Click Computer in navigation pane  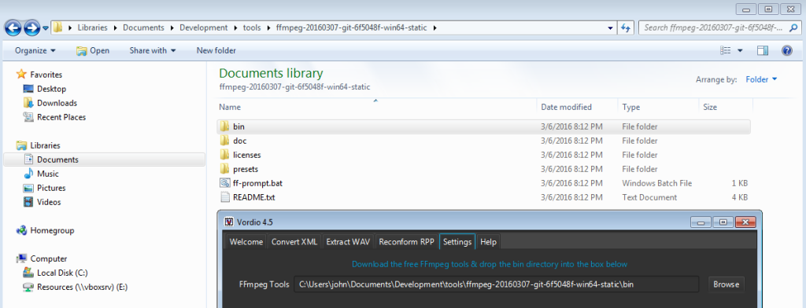(x=42, y=258)
